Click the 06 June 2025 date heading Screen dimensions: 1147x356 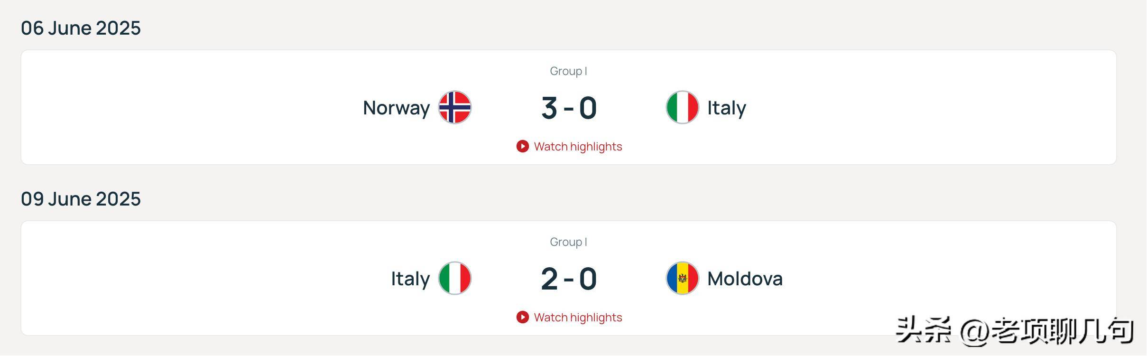coord(81,28)
